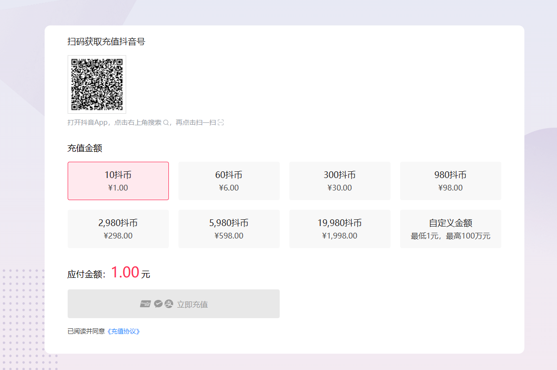Click the 立即充值 recharge button
Viewport: 557px width, 370px height.
pos(173,304)
